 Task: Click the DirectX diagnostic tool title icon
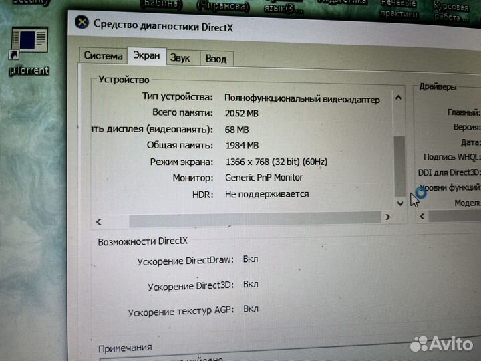click(x=82, y=22)
